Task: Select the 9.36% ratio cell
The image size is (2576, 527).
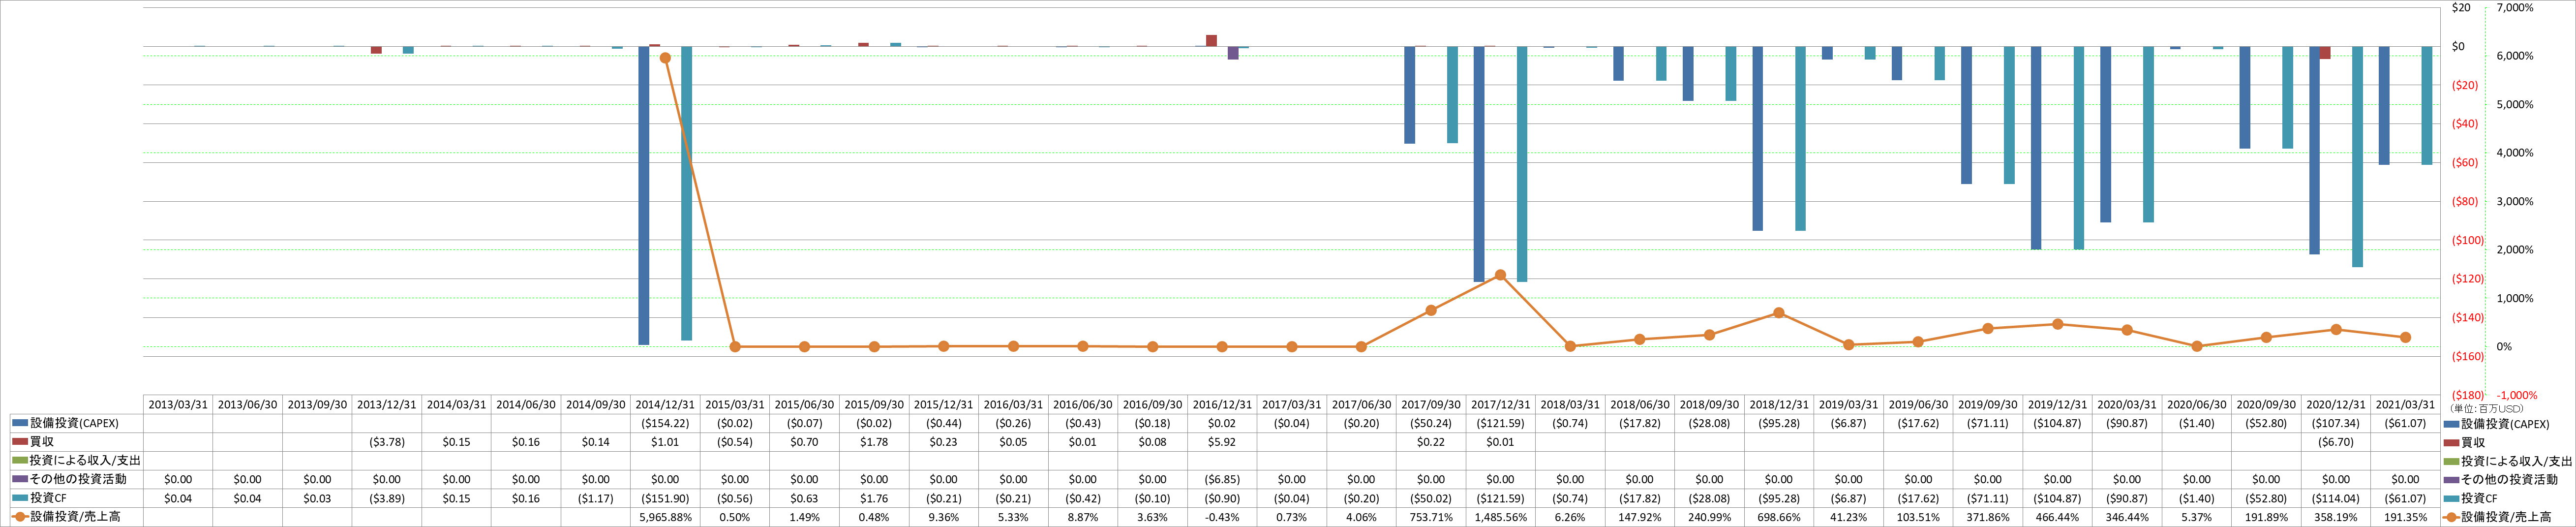Action: [x=944, y=517]
